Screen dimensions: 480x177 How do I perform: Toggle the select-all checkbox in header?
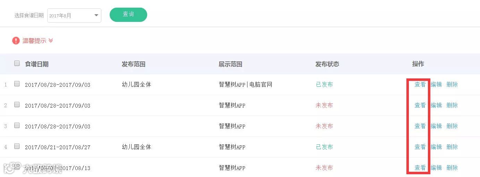pyautogui.click(x=17, y=63)
